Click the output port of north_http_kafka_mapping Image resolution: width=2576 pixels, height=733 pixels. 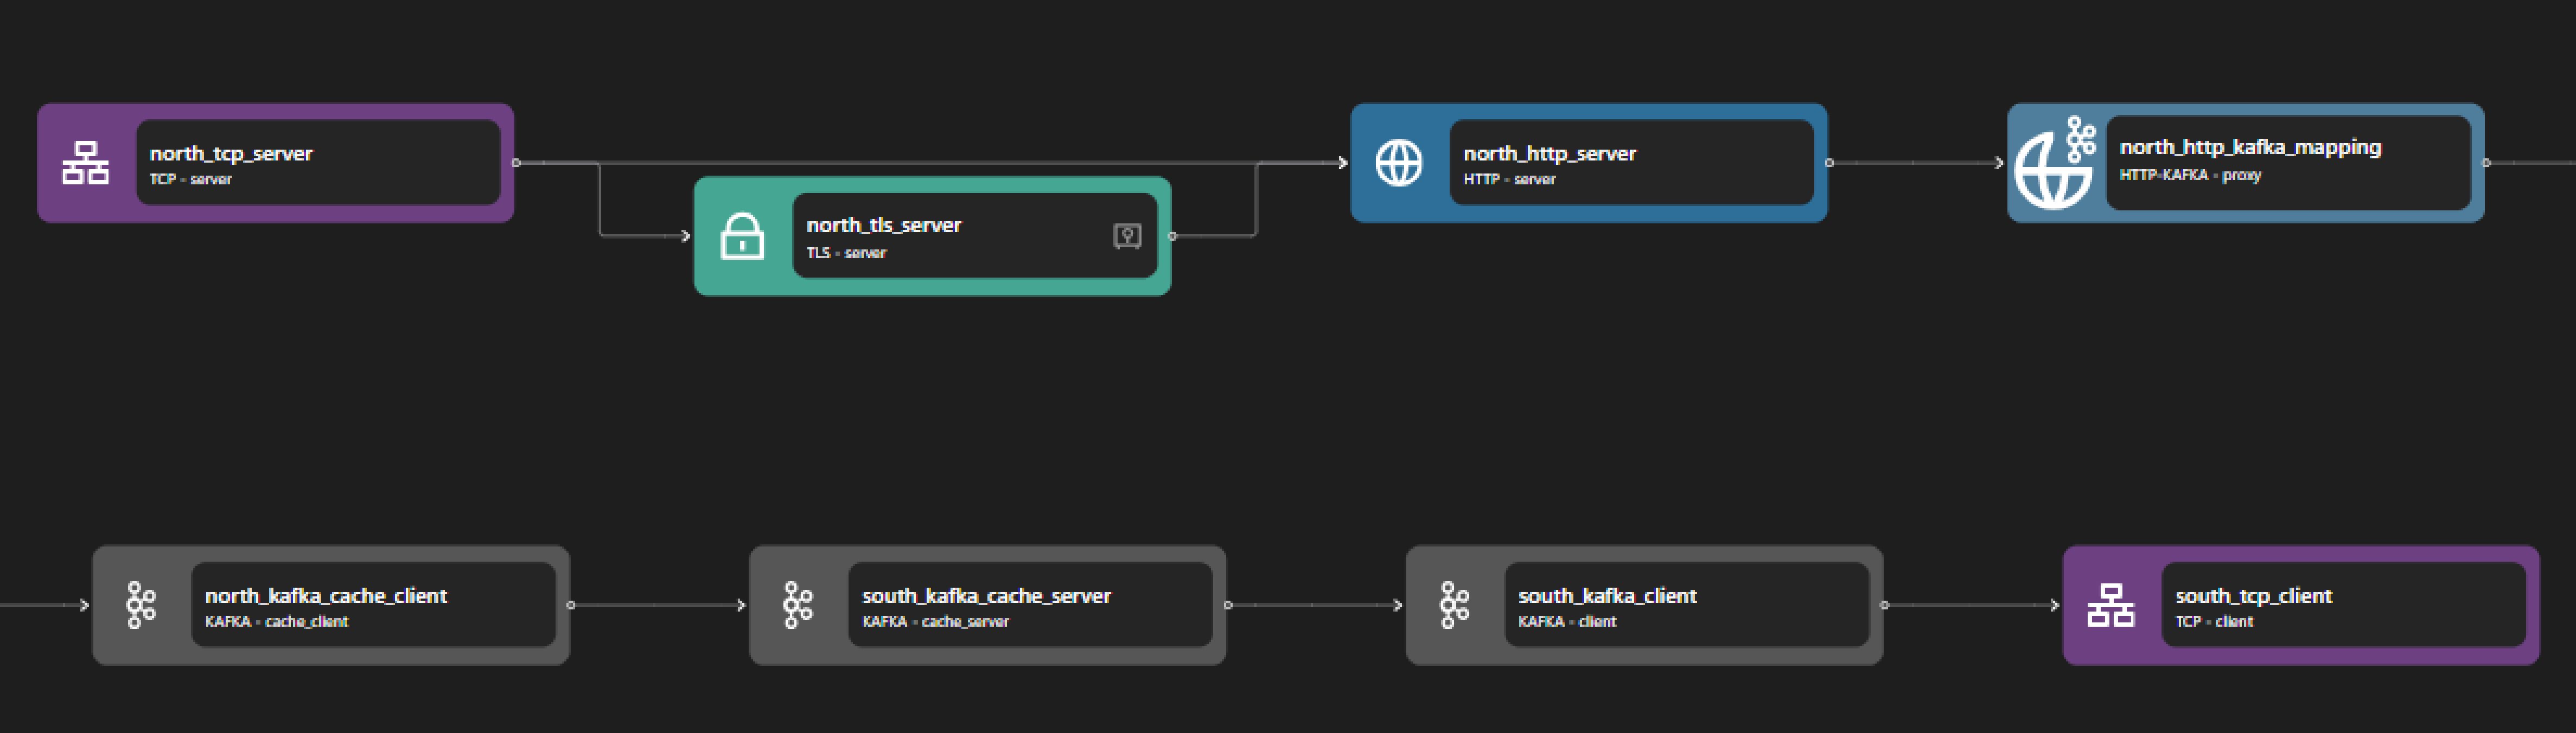pyautogui.click(x=2486, y=163)
